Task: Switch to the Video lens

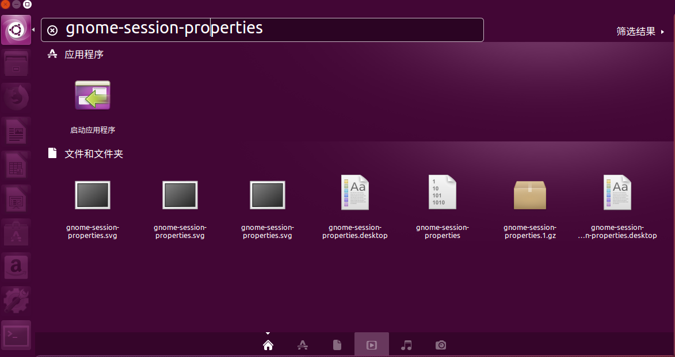Action: pyautogui.click(x=372, y=345)
